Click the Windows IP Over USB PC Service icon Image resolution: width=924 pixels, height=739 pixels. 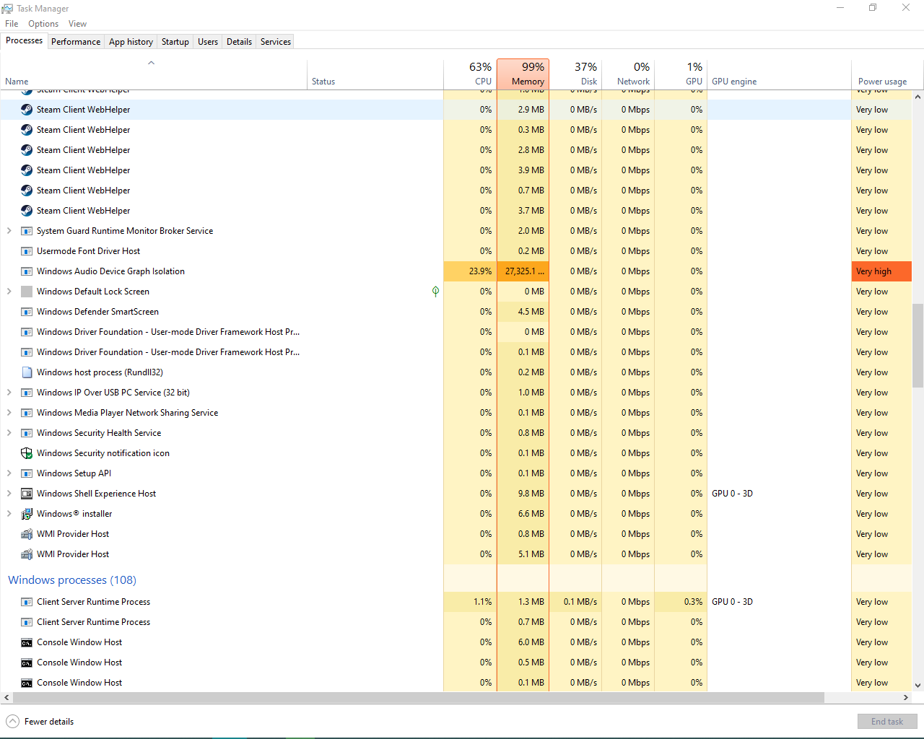27,393
